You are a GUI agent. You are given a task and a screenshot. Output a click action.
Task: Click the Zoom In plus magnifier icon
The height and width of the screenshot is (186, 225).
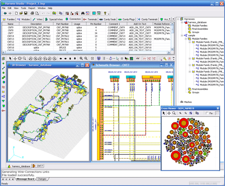coord(81,59)
